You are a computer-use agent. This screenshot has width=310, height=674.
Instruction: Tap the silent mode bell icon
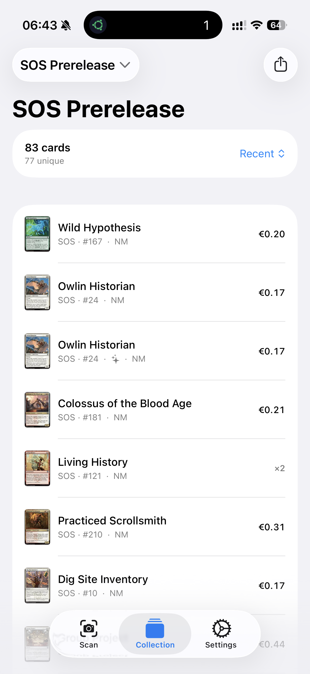(66, 25)
